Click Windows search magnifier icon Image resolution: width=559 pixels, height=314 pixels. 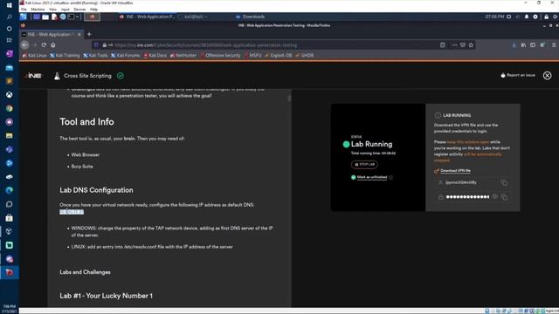click(10, 17)
